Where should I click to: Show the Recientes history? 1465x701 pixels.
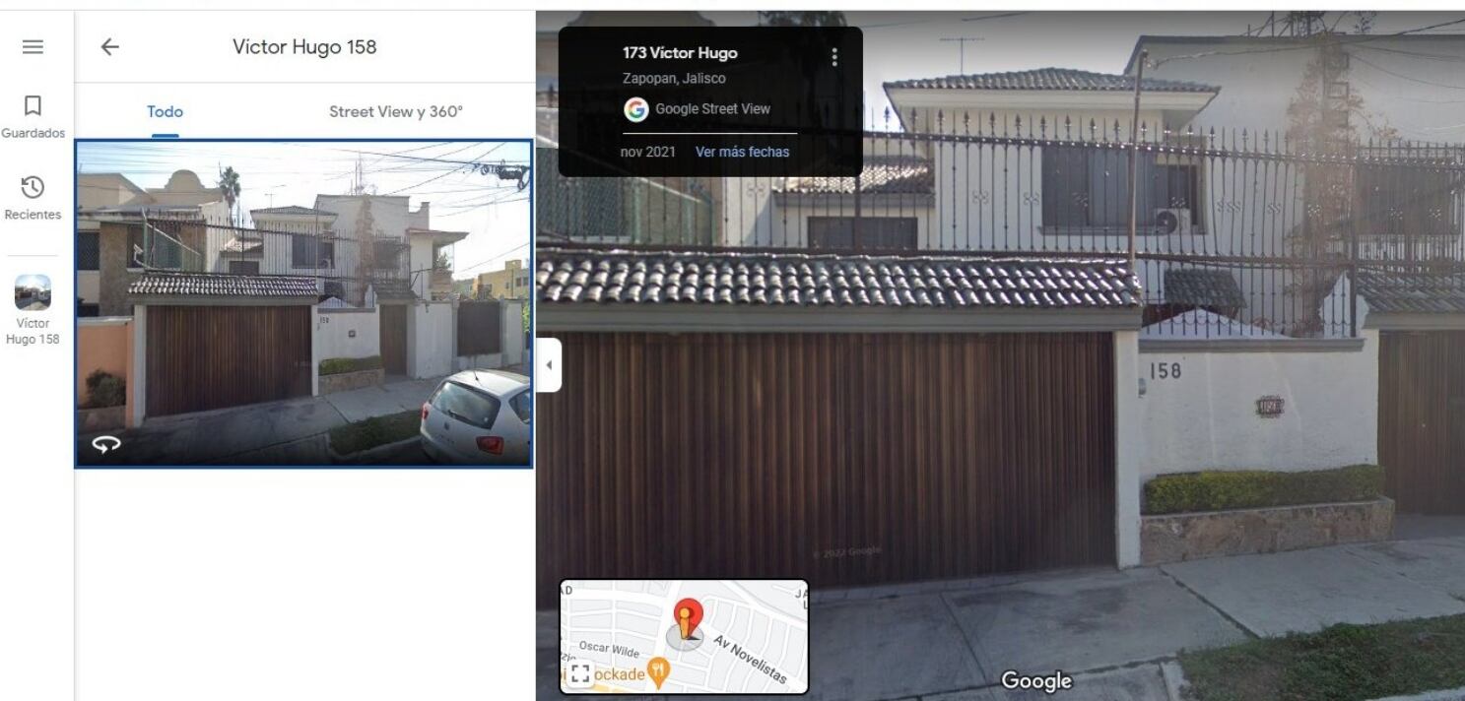(x=33, y=198)
